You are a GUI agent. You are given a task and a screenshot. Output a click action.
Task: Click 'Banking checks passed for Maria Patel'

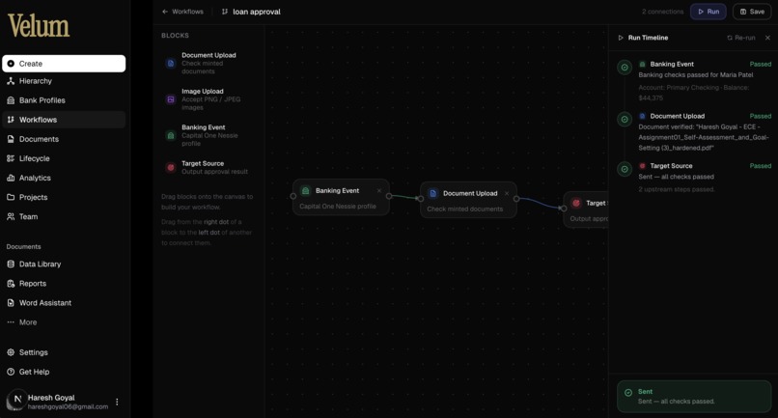(696, 75)
